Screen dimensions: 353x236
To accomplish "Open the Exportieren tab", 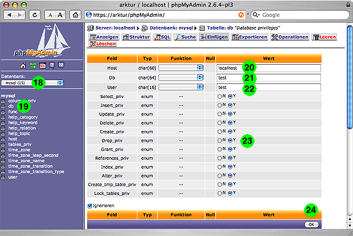I will point(250,37).
